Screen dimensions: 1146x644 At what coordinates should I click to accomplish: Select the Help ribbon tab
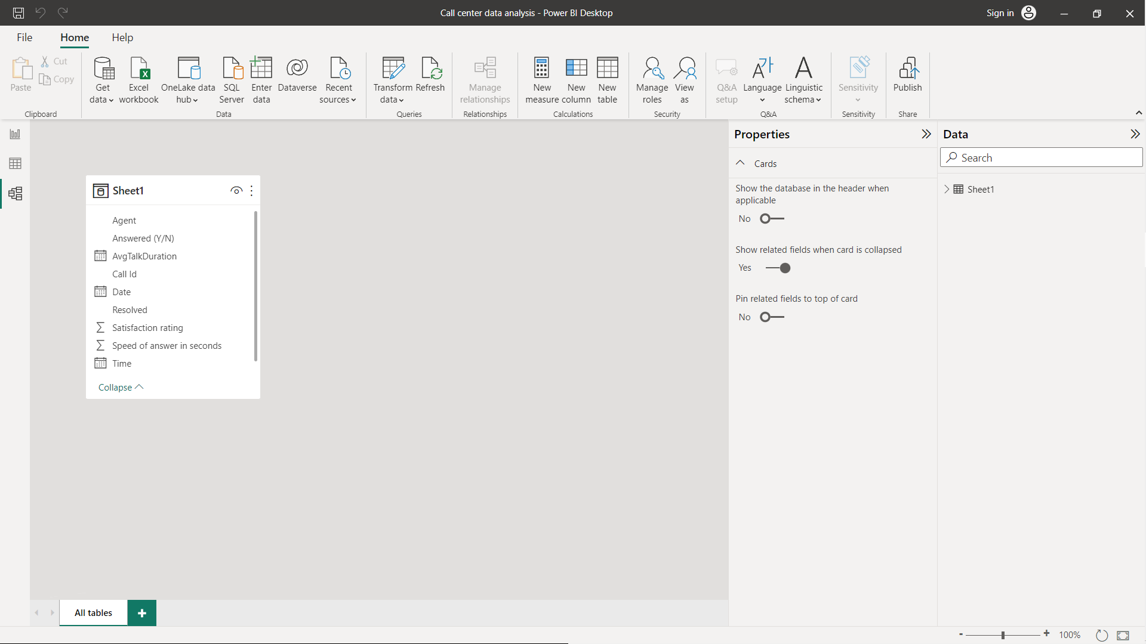click(x=122, y=38)
